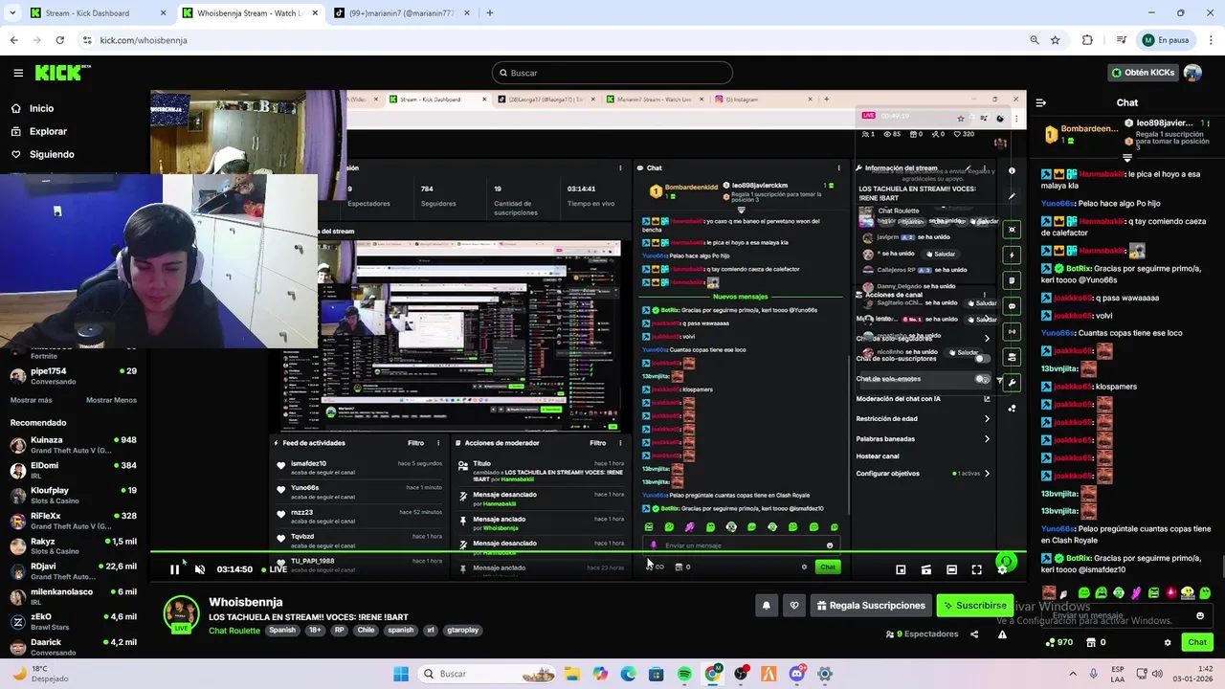Open zEkO recommended channel

[73, 622]
